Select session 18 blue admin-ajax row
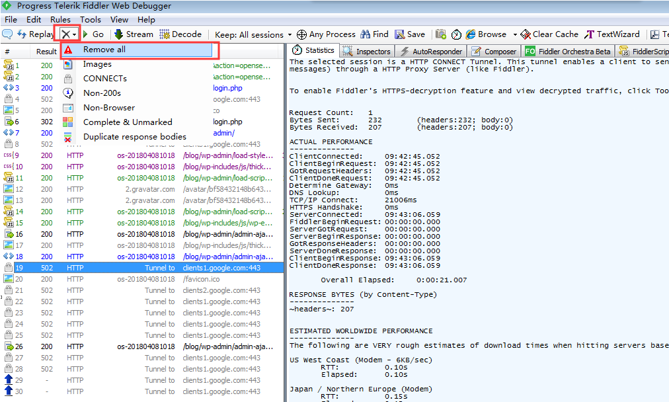This screenshot has width=669, height=402. tap(143, 257)
